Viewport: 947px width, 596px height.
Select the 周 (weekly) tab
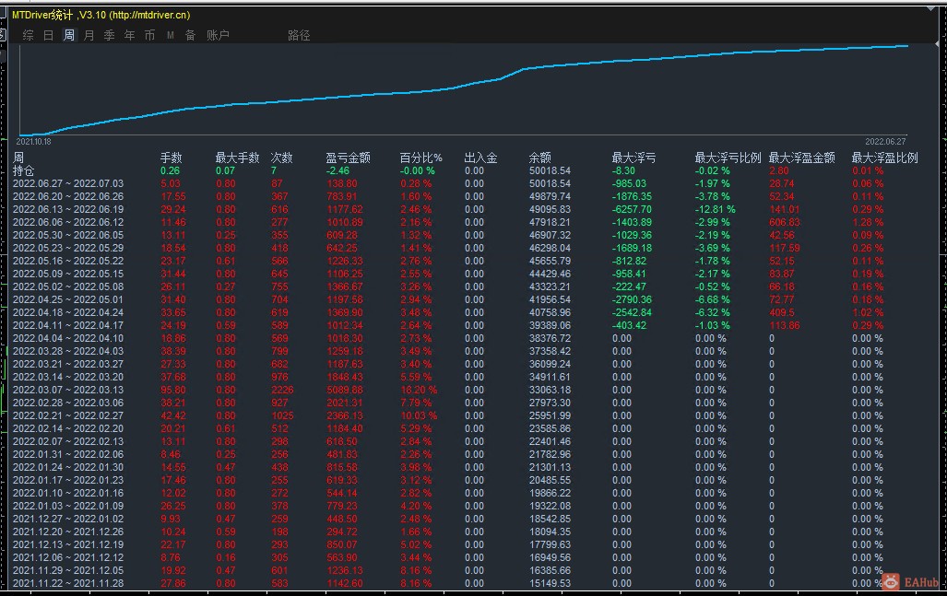point(69,35)
